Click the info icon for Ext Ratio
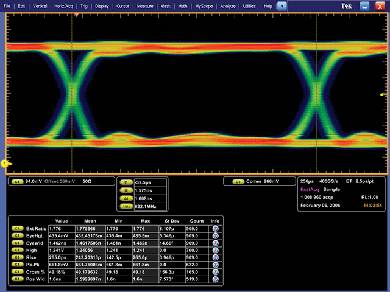The image size is (390, 292). click(215, 228)
